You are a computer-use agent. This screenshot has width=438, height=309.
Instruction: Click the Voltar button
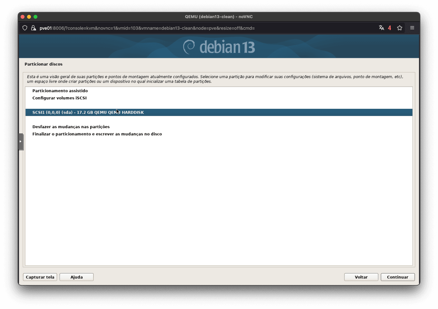[361, 277]
